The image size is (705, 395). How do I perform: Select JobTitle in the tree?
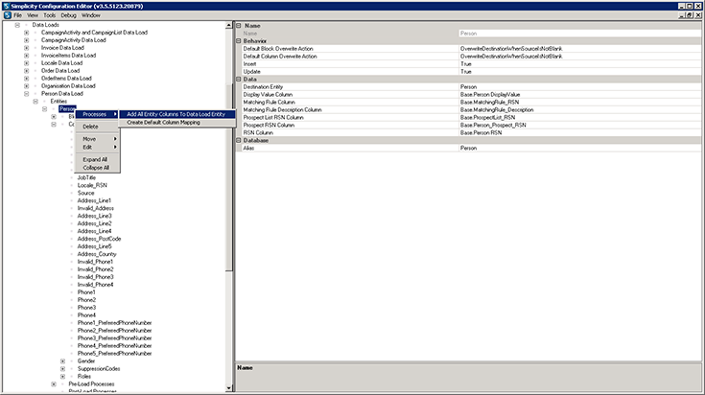(x=86, y=178)
